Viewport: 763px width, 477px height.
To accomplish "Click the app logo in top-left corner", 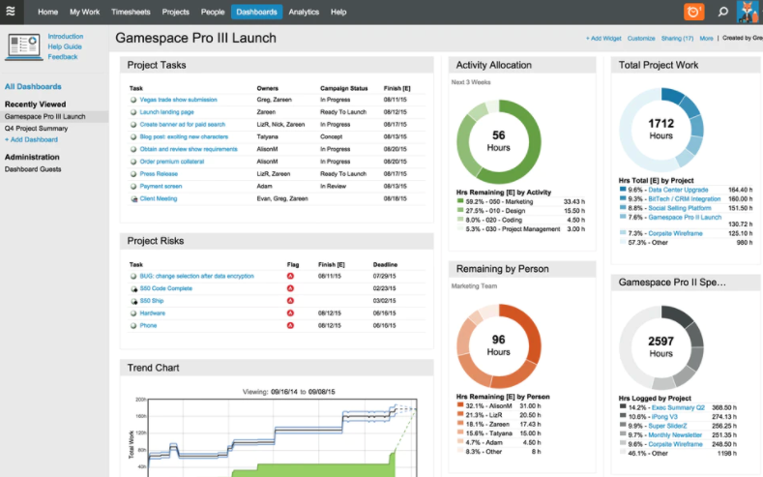I will pyautogui.click(x=10, y=12).
